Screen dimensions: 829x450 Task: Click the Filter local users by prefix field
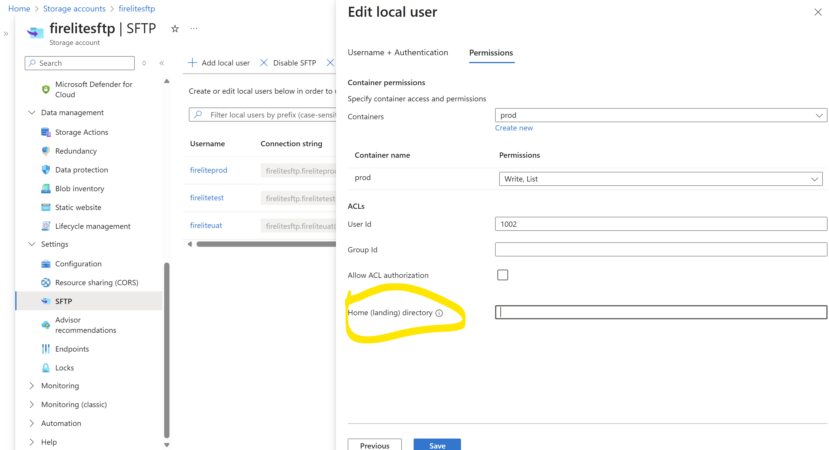coord(263,115)
